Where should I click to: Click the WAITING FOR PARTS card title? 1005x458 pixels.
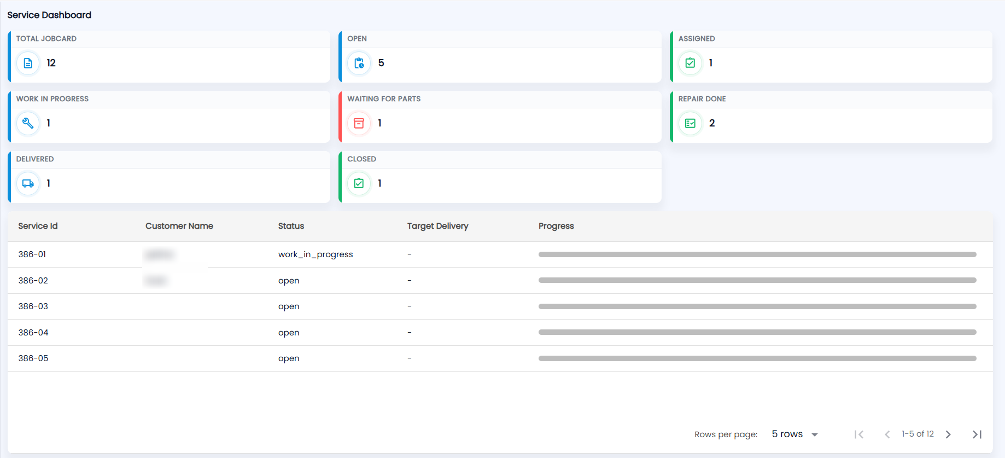[384, 99]
